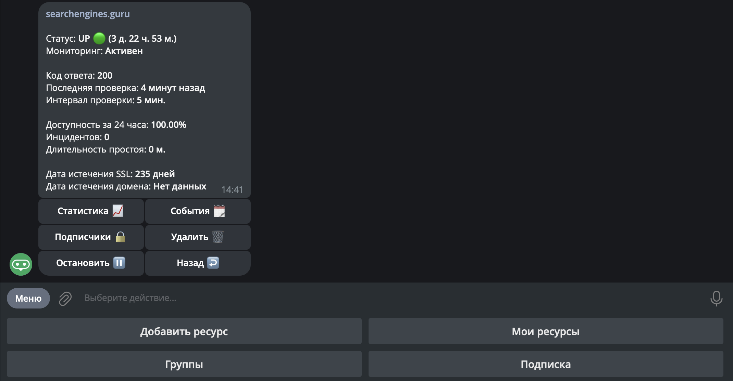Viewport: 733px width, 381px height.
Task: Click the return arrow icon on Назад
Action: click(x=213, y=263)
